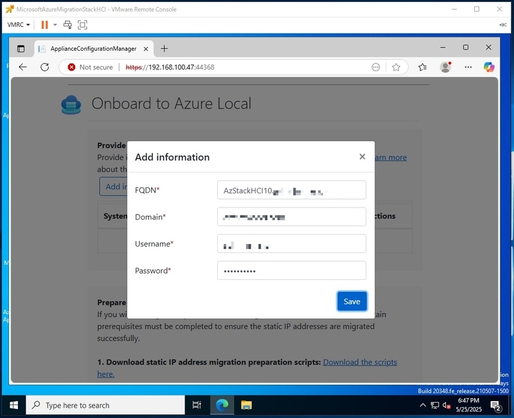The width and height of the screenshot is (514, 418).
Task: Click the Onboard to Azure Local heading
Action: tap(172, 104)
